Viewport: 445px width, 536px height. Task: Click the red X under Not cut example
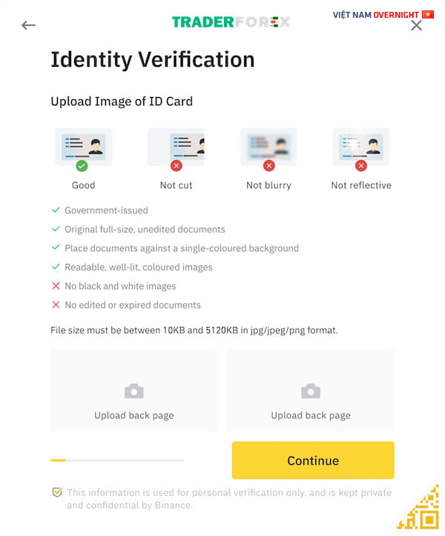click(x=177, y=166)
